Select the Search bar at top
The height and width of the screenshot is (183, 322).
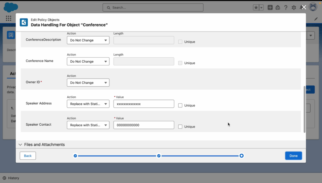tap(153, 7)
